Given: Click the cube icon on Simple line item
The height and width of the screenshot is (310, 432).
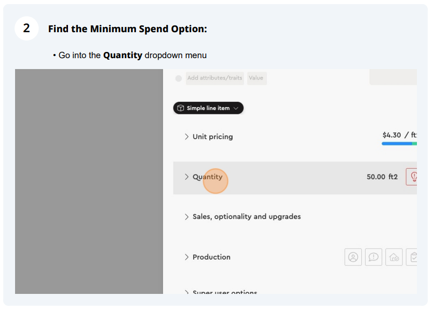Looking at the screenshot, I should (x=181, y=108).
